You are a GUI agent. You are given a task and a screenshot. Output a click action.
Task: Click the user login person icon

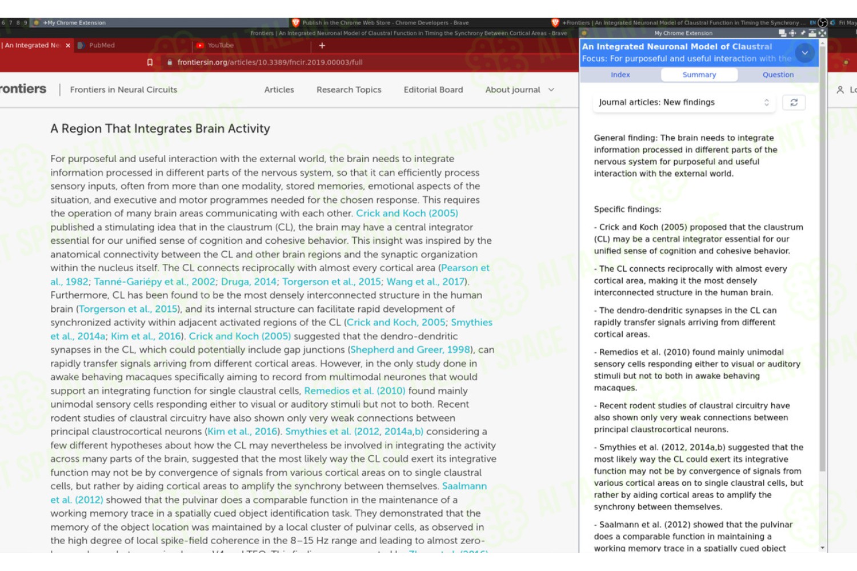tap(840, 90)
